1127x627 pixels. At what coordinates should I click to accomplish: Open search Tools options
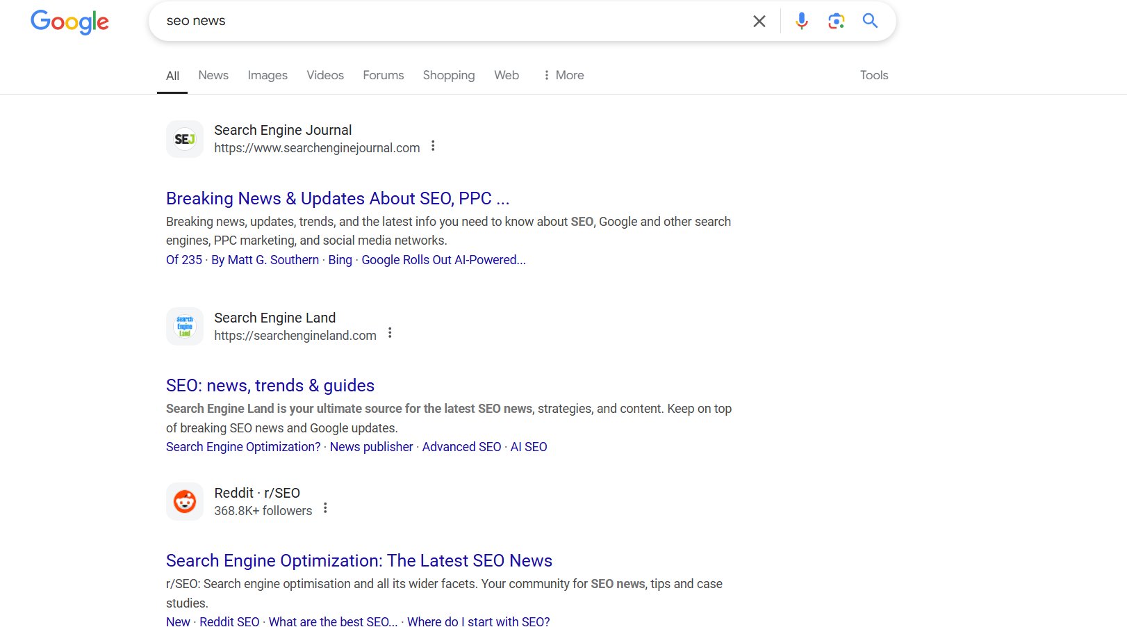(873, 75)
